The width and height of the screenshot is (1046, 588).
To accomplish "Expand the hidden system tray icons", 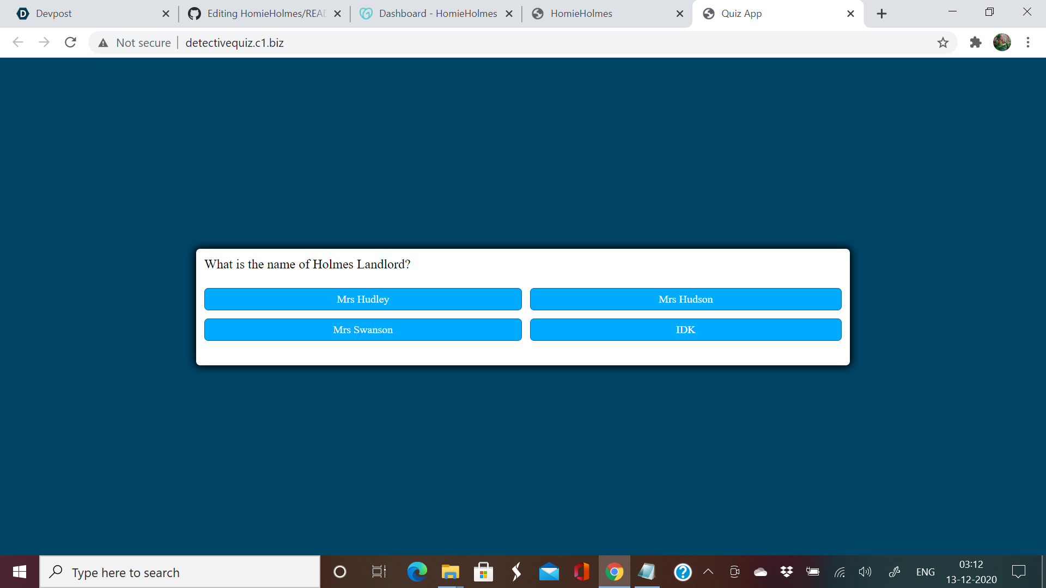I will [x=708, y=572].
